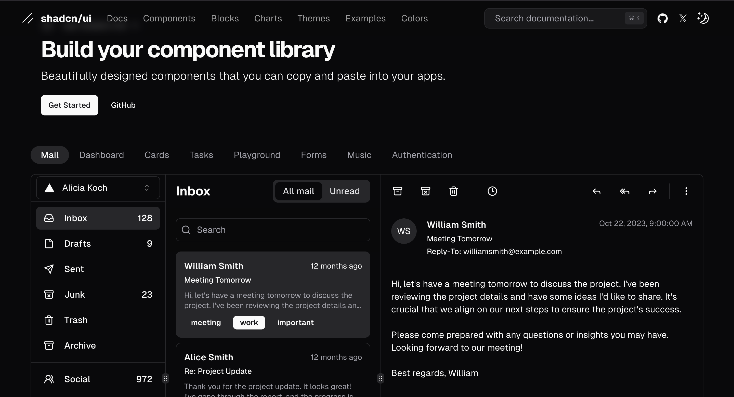Forward the email using arrow icon
Viewport: 734px width, 397px height.
click(652, 191)
